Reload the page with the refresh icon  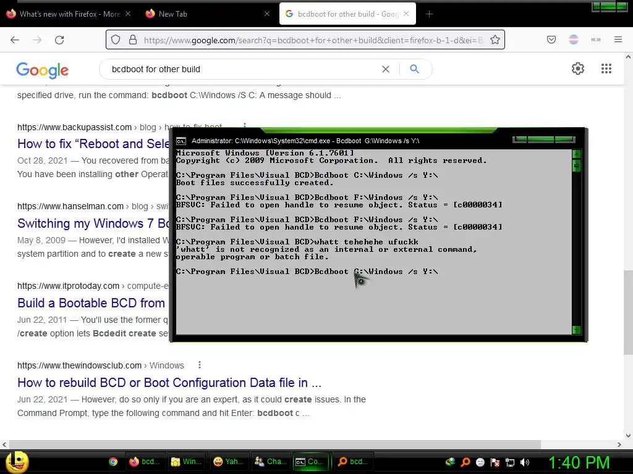point(59,40)
